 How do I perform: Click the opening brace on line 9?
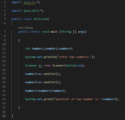[19, 40]
